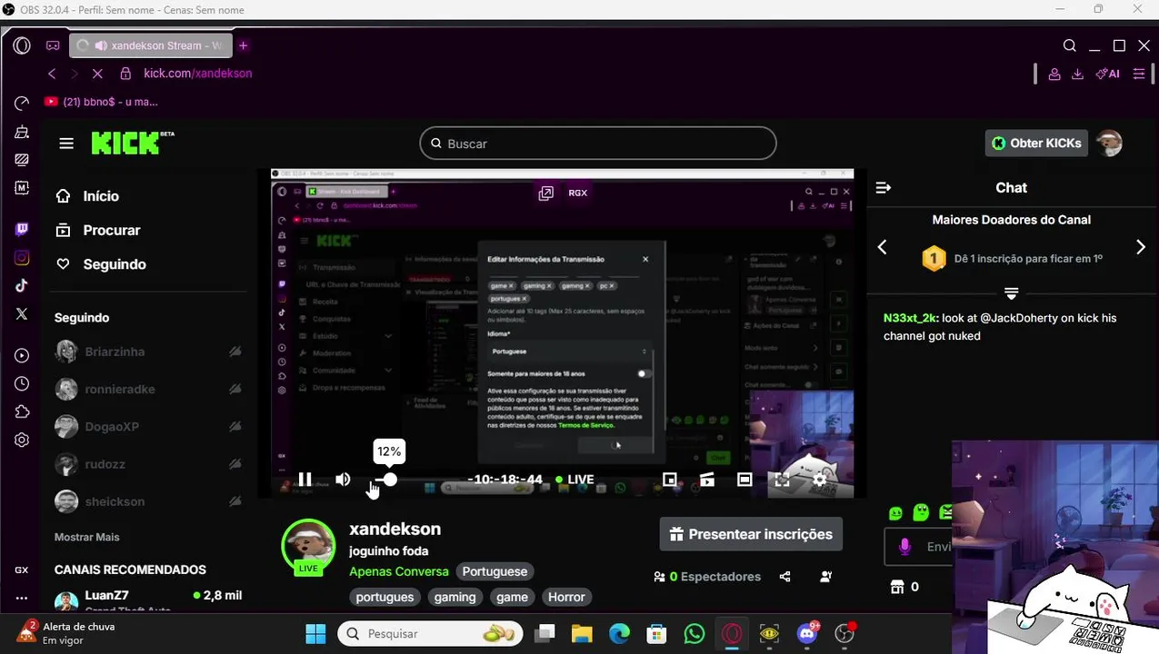Viewport: 1159px width, 654px height.
Task: Click the browser profile account icon
Action: pos(1054,74)
